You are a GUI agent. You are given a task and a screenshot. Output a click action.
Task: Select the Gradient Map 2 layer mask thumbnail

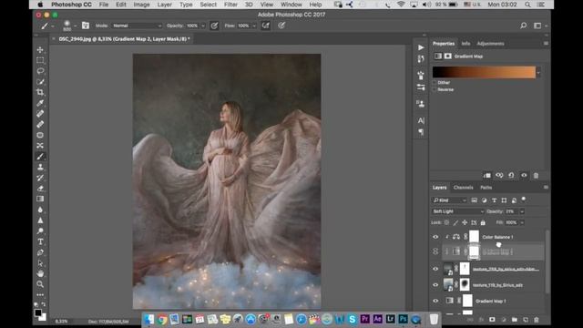[x=474, y=251]
